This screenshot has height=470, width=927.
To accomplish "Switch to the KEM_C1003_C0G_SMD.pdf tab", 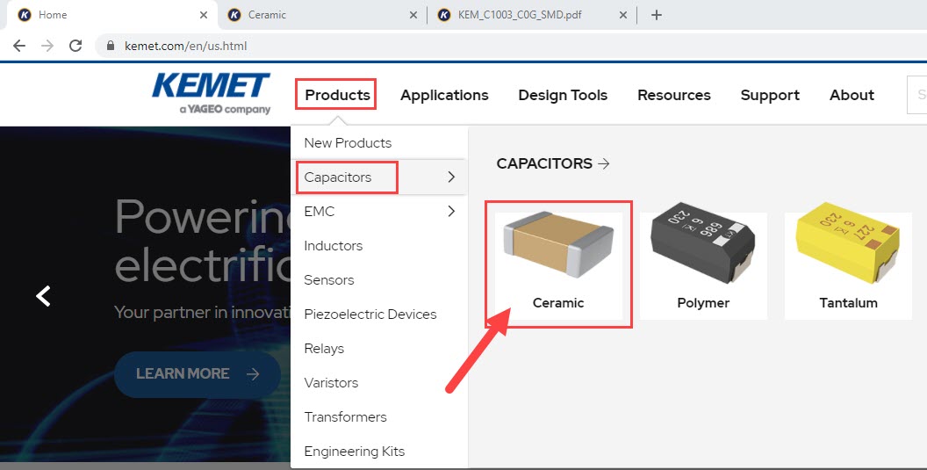I will [532, 15].
